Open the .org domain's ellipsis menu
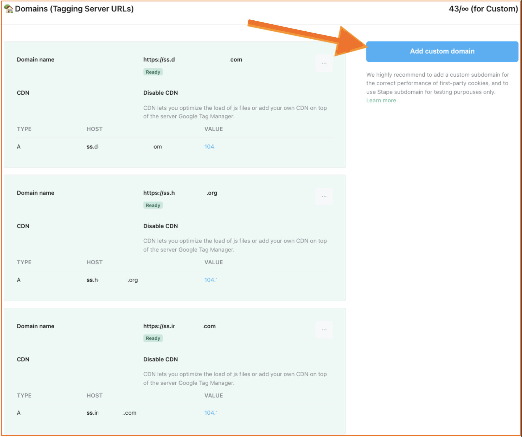The width and height of the screenshot is (522, 437). coord(324,196)
